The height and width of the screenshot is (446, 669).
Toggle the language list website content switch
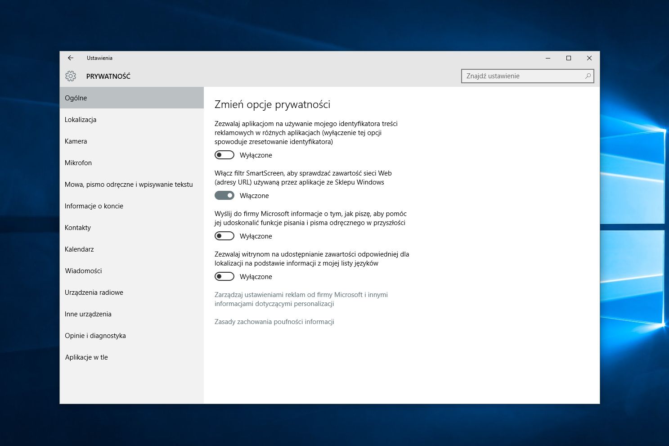point(224,277)
